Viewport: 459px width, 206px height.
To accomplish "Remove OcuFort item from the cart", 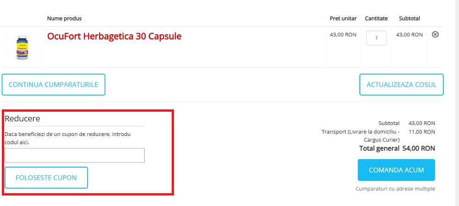I will tap(435, 34).
